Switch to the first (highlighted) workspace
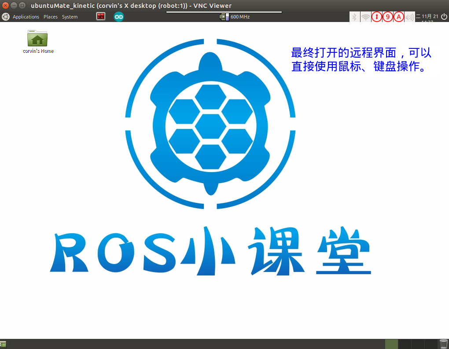The height and width of the screenshot is (349, 449). [x=391, y=344]
